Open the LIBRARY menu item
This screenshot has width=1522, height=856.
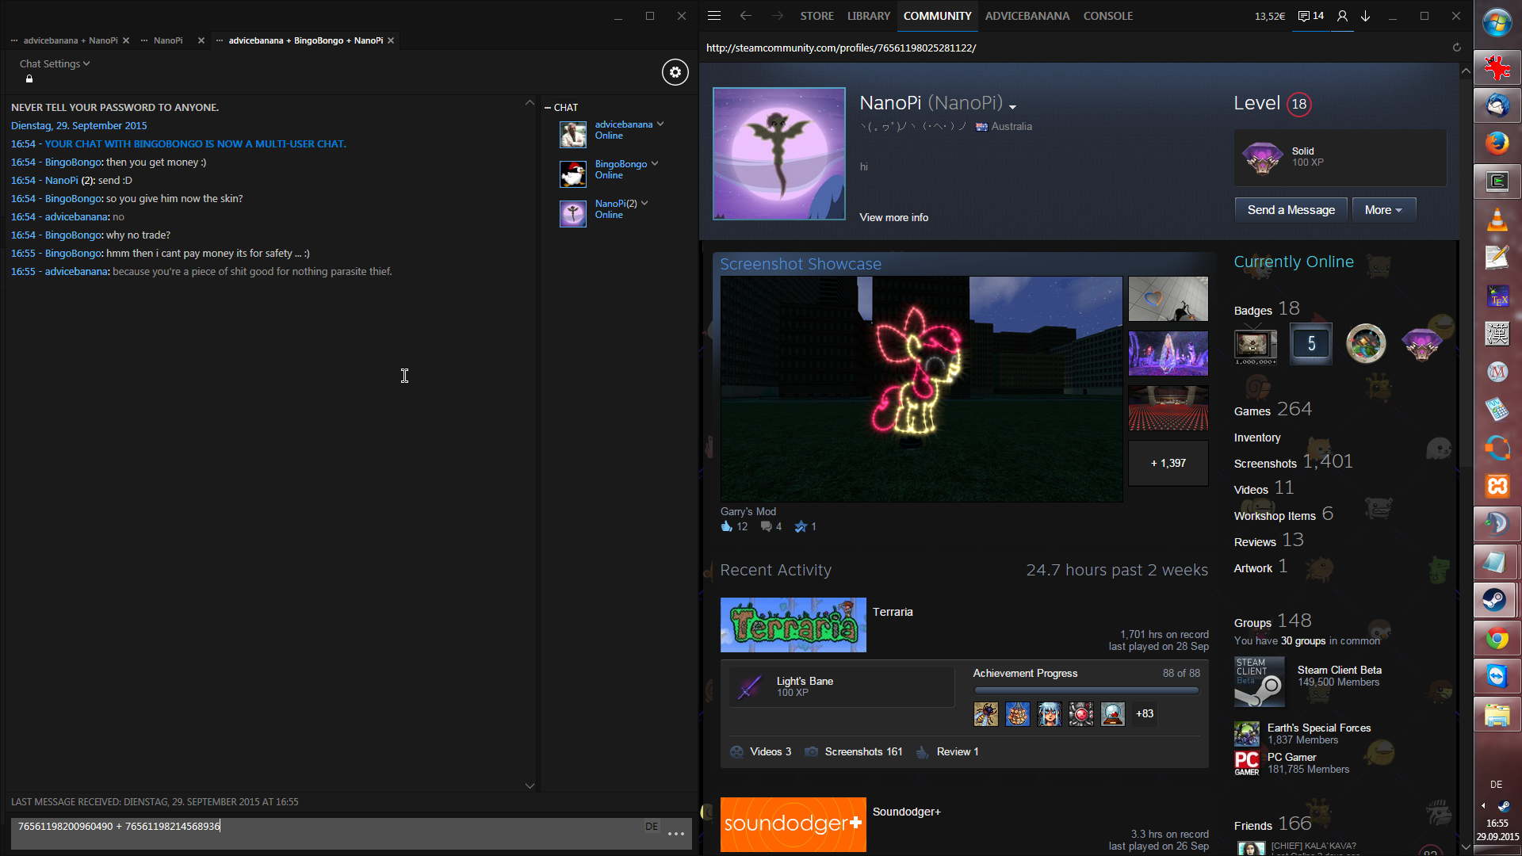point(868,16)
